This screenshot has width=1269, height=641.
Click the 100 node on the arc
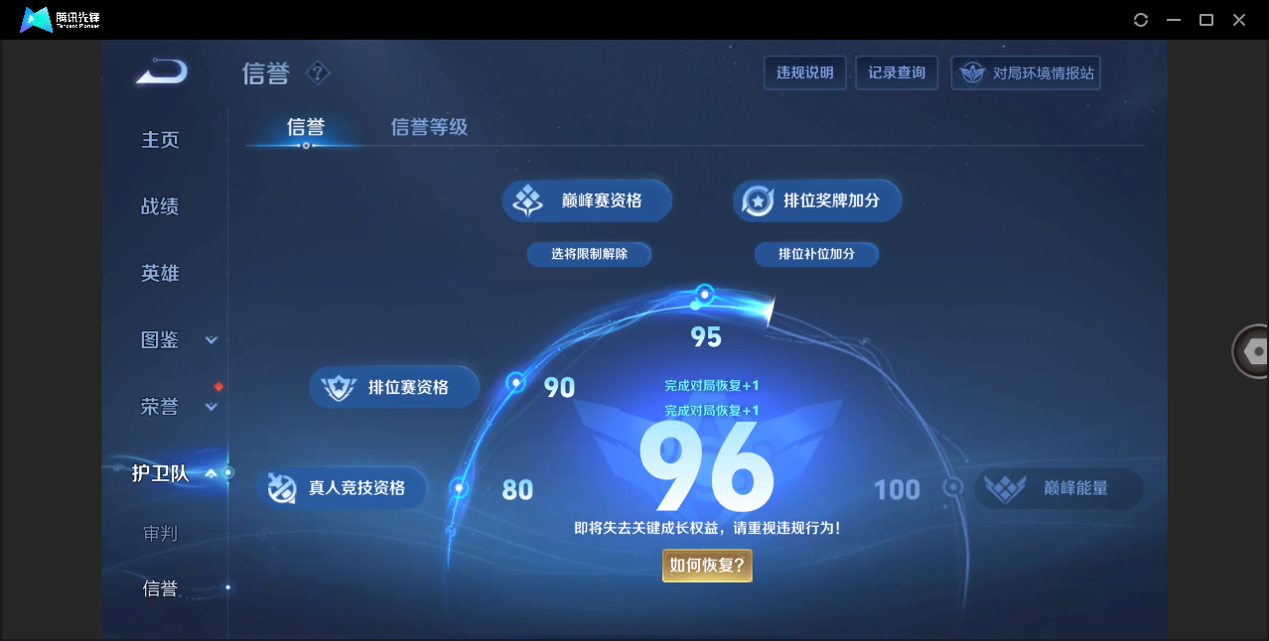[953, 487]
